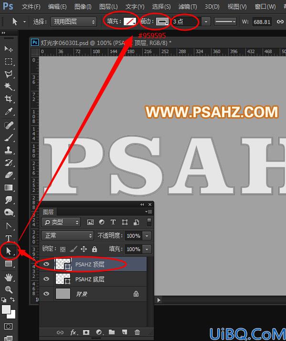Select the Crop tool
Viewport: 286px width, 341px height.
pos(9,99)
